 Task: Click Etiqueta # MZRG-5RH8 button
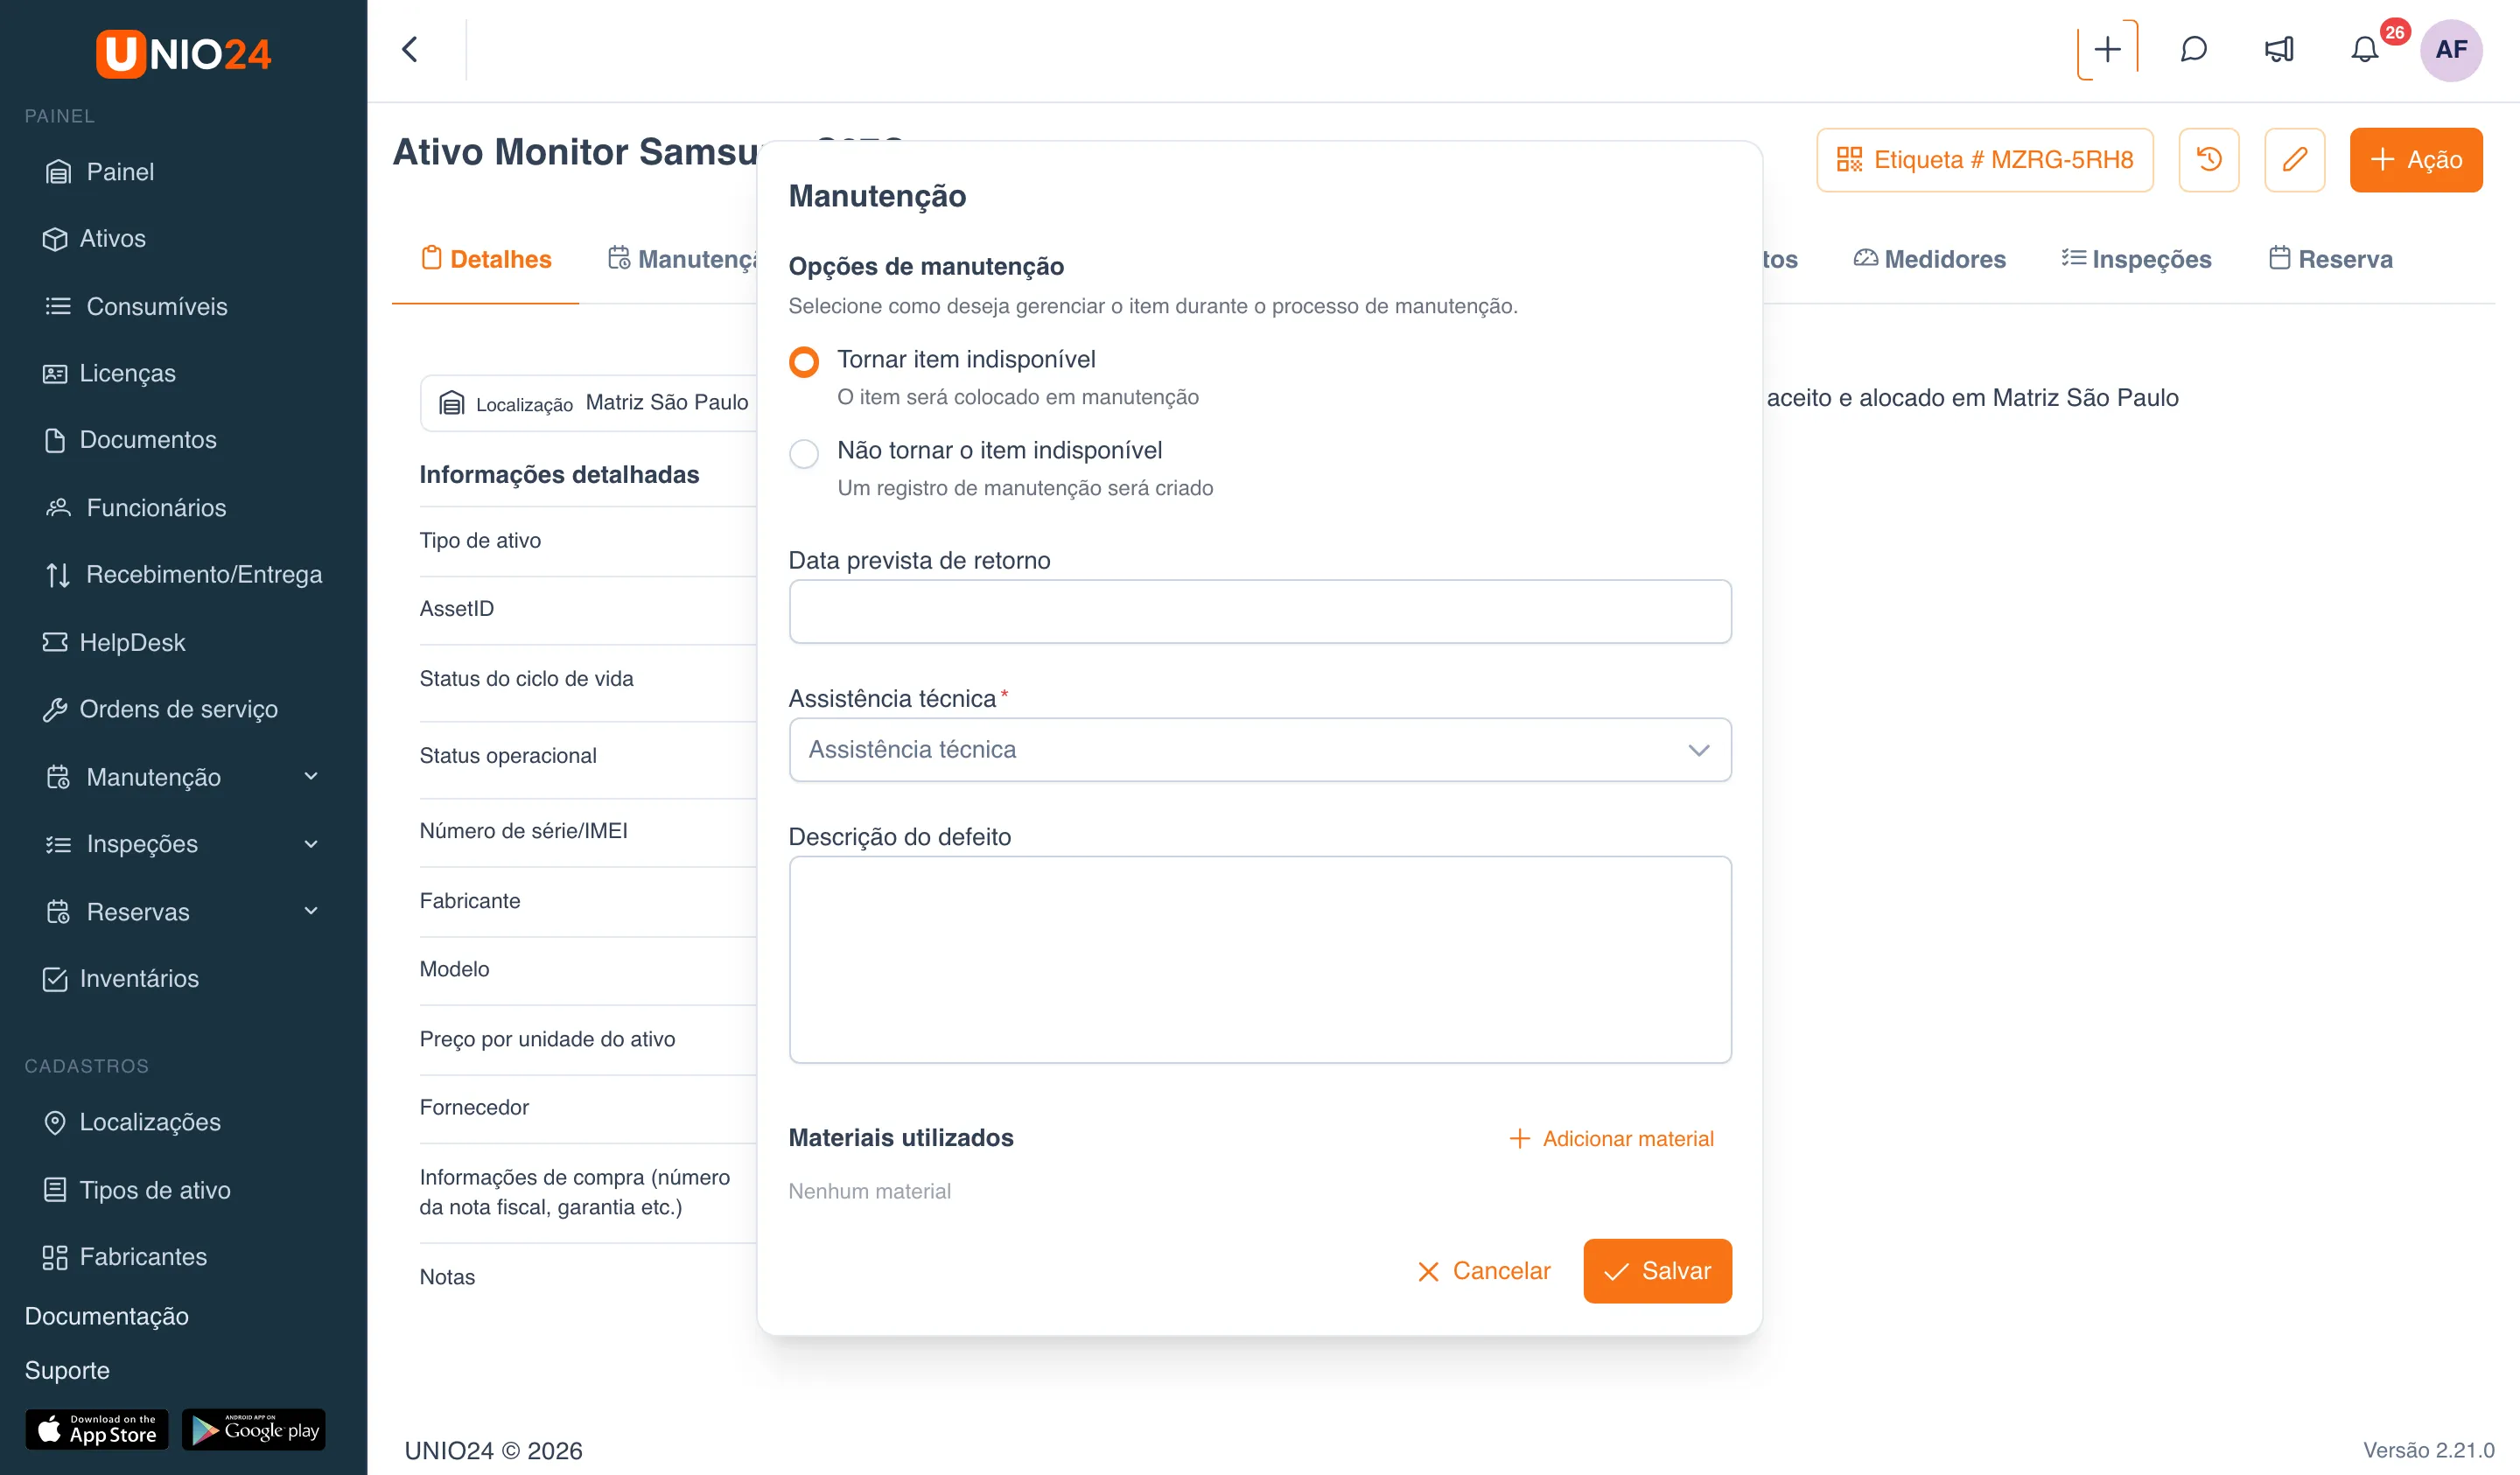(x=1985, y=159)
